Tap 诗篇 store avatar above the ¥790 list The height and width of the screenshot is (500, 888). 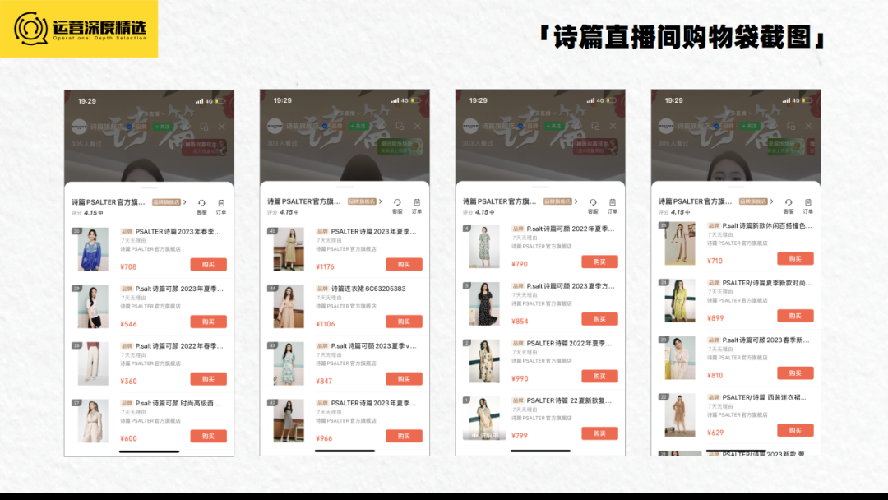[469, 127]
